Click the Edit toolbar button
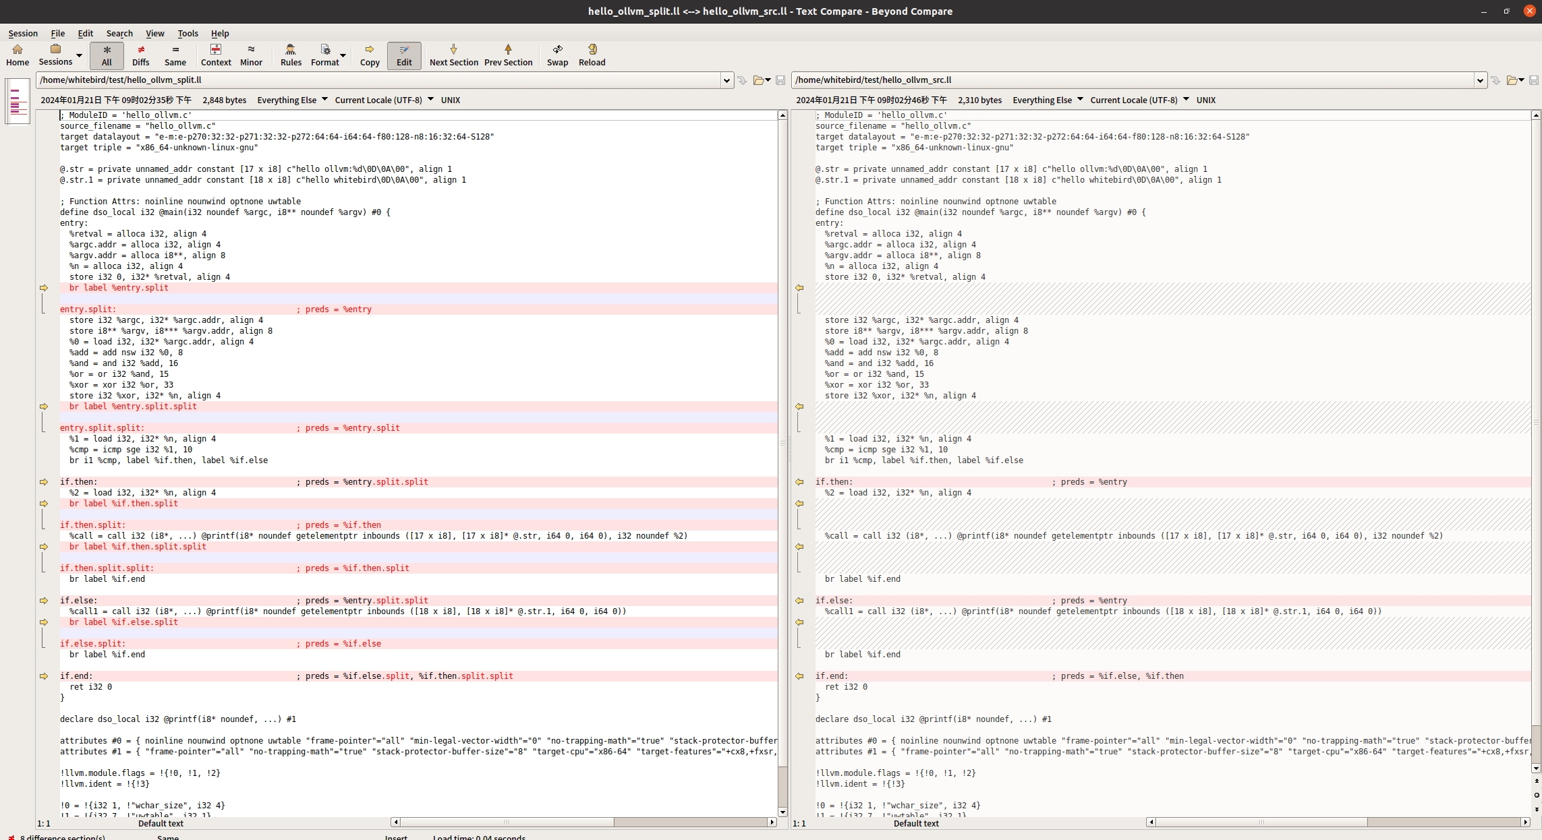This screenshot has height=840, width=1542. pos(404,55)
